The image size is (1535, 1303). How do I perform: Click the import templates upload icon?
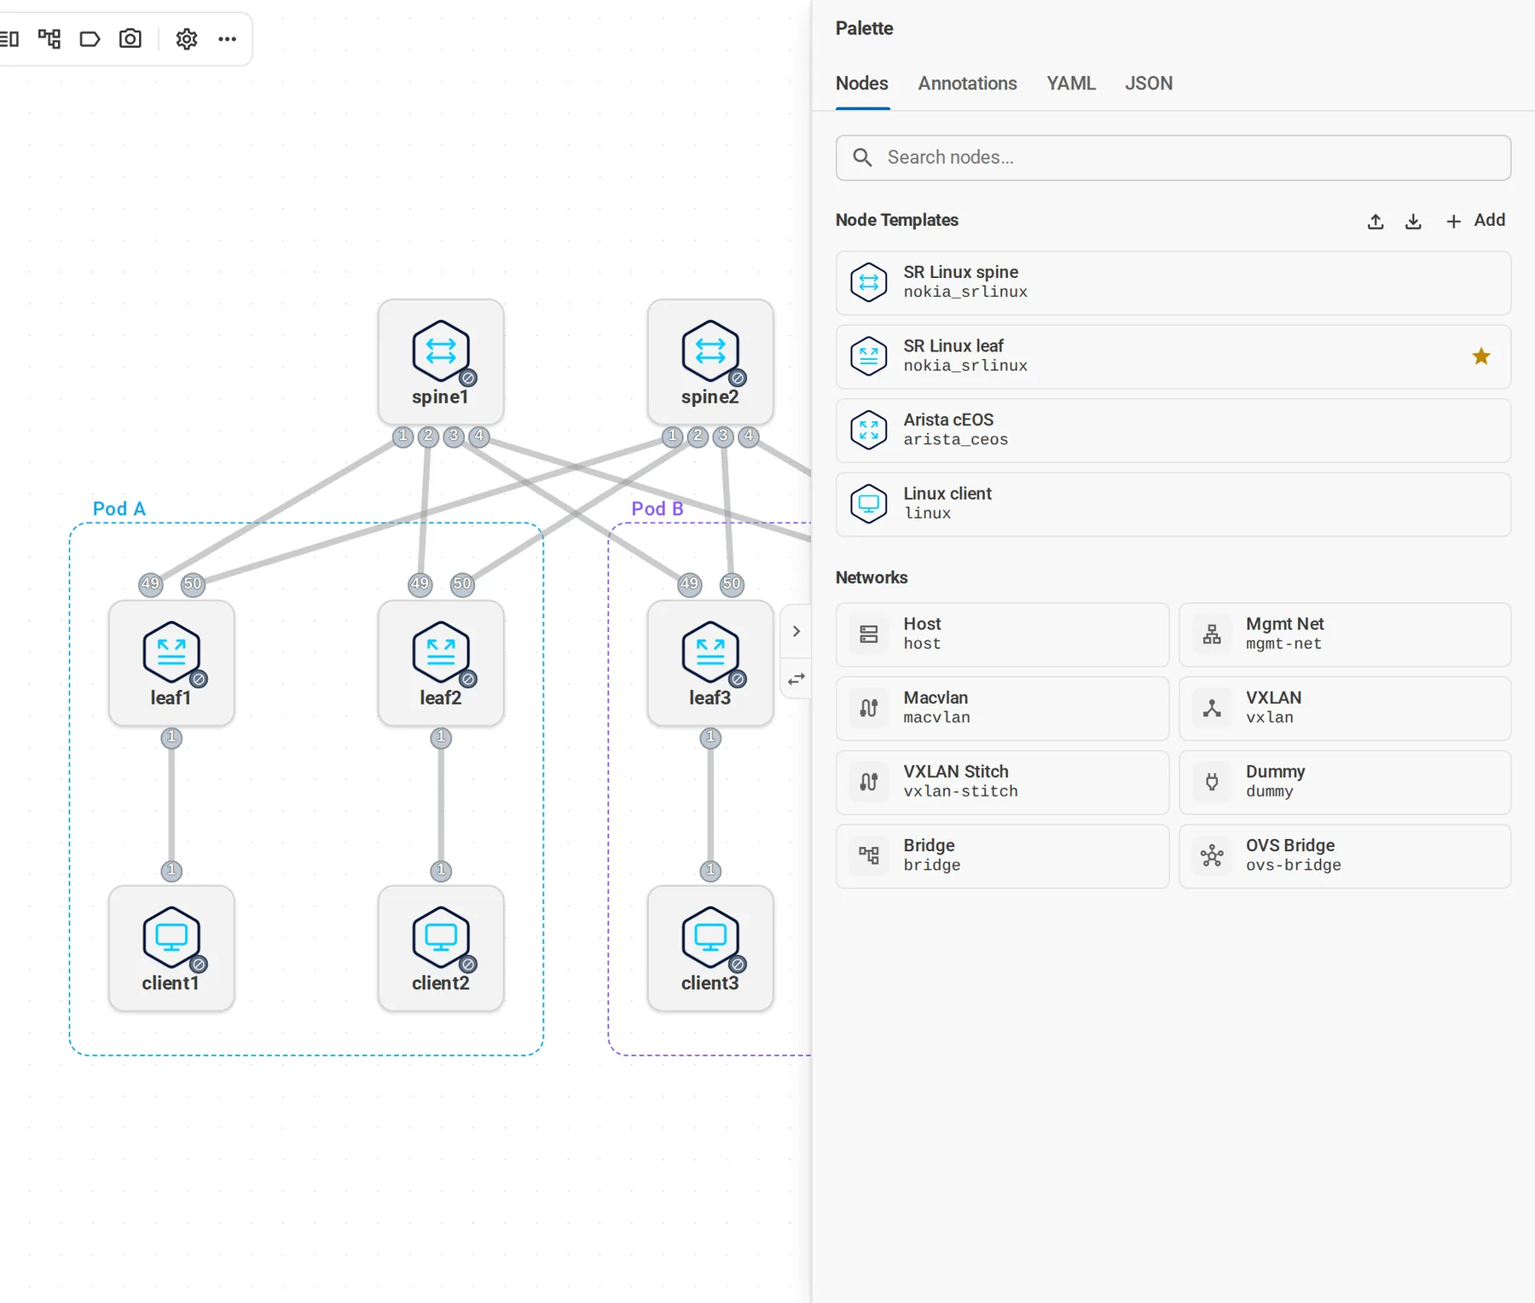[x=1376, y=222]
